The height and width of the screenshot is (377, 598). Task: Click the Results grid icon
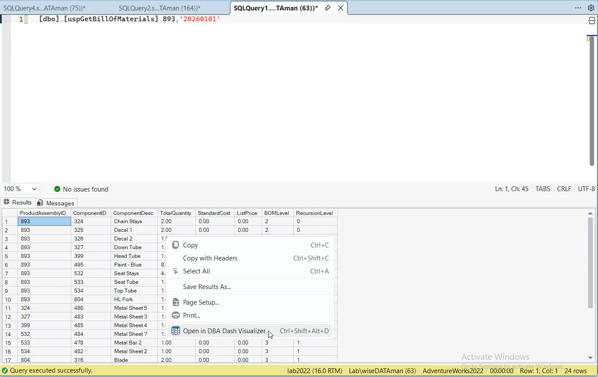(x=7, y=202)
